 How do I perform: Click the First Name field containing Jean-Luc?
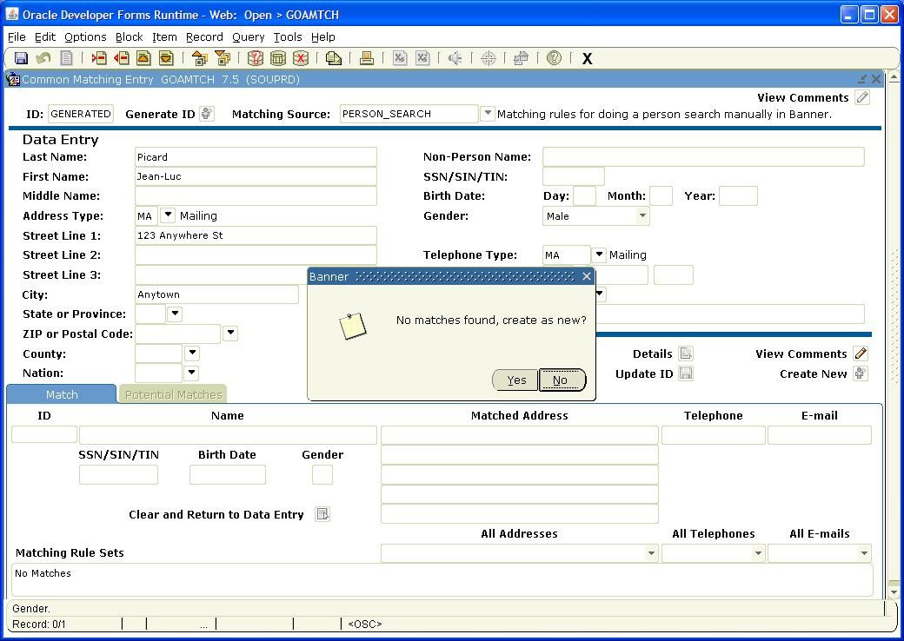[256, 177]
